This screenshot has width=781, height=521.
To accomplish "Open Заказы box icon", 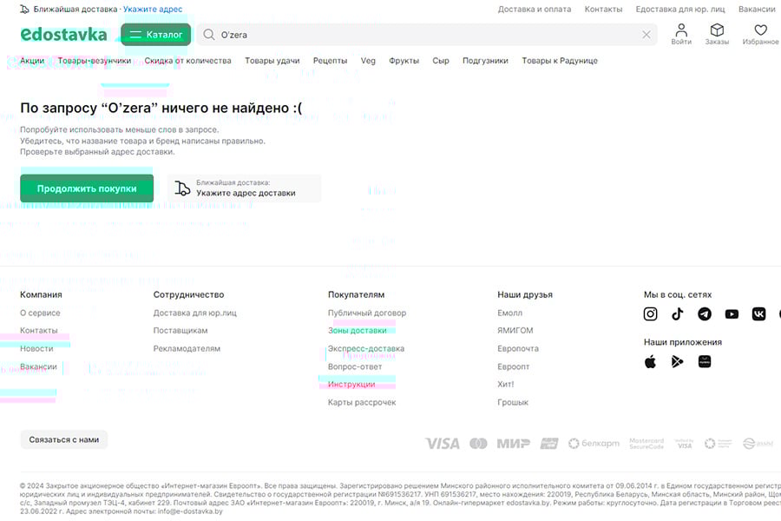I will coord(717,35).
